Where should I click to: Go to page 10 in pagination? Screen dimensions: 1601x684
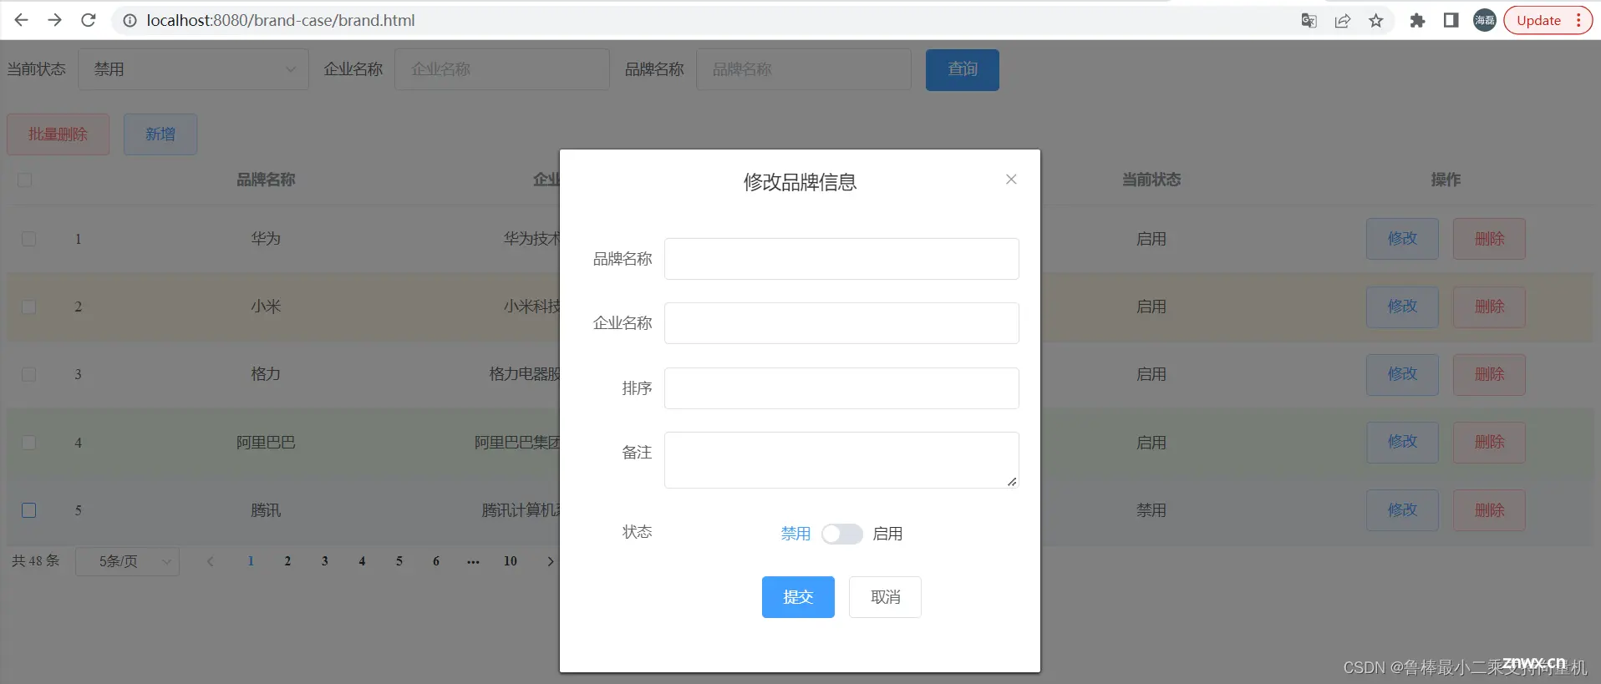pos(511,561)
